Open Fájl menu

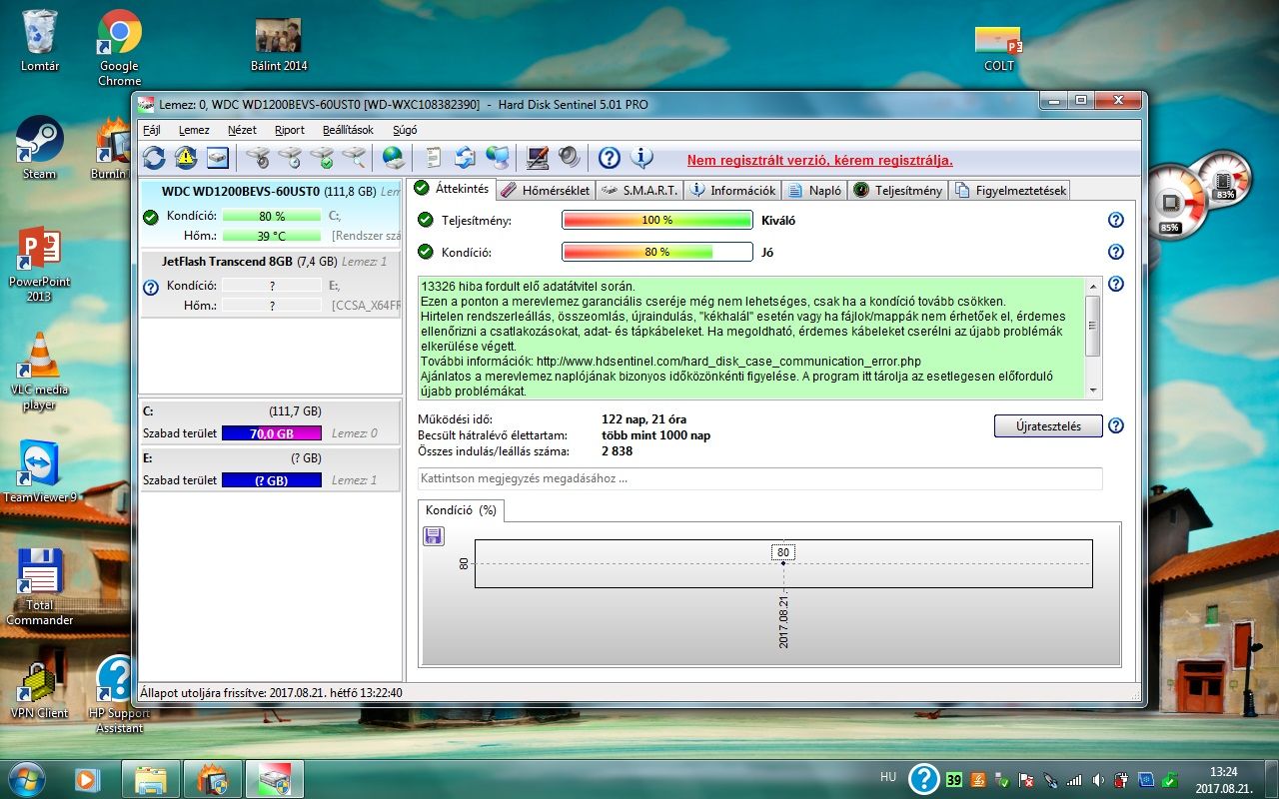pos(152,130)
